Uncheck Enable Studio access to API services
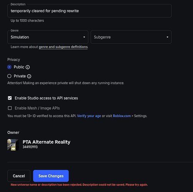193x192 pixels. pyautogui.click(x=10, y=98)
